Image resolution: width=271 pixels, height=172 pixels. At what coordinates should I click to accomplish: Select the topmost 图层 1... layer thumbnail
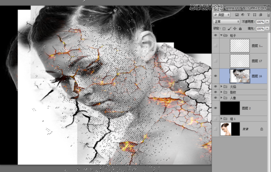tap(240, 46)
